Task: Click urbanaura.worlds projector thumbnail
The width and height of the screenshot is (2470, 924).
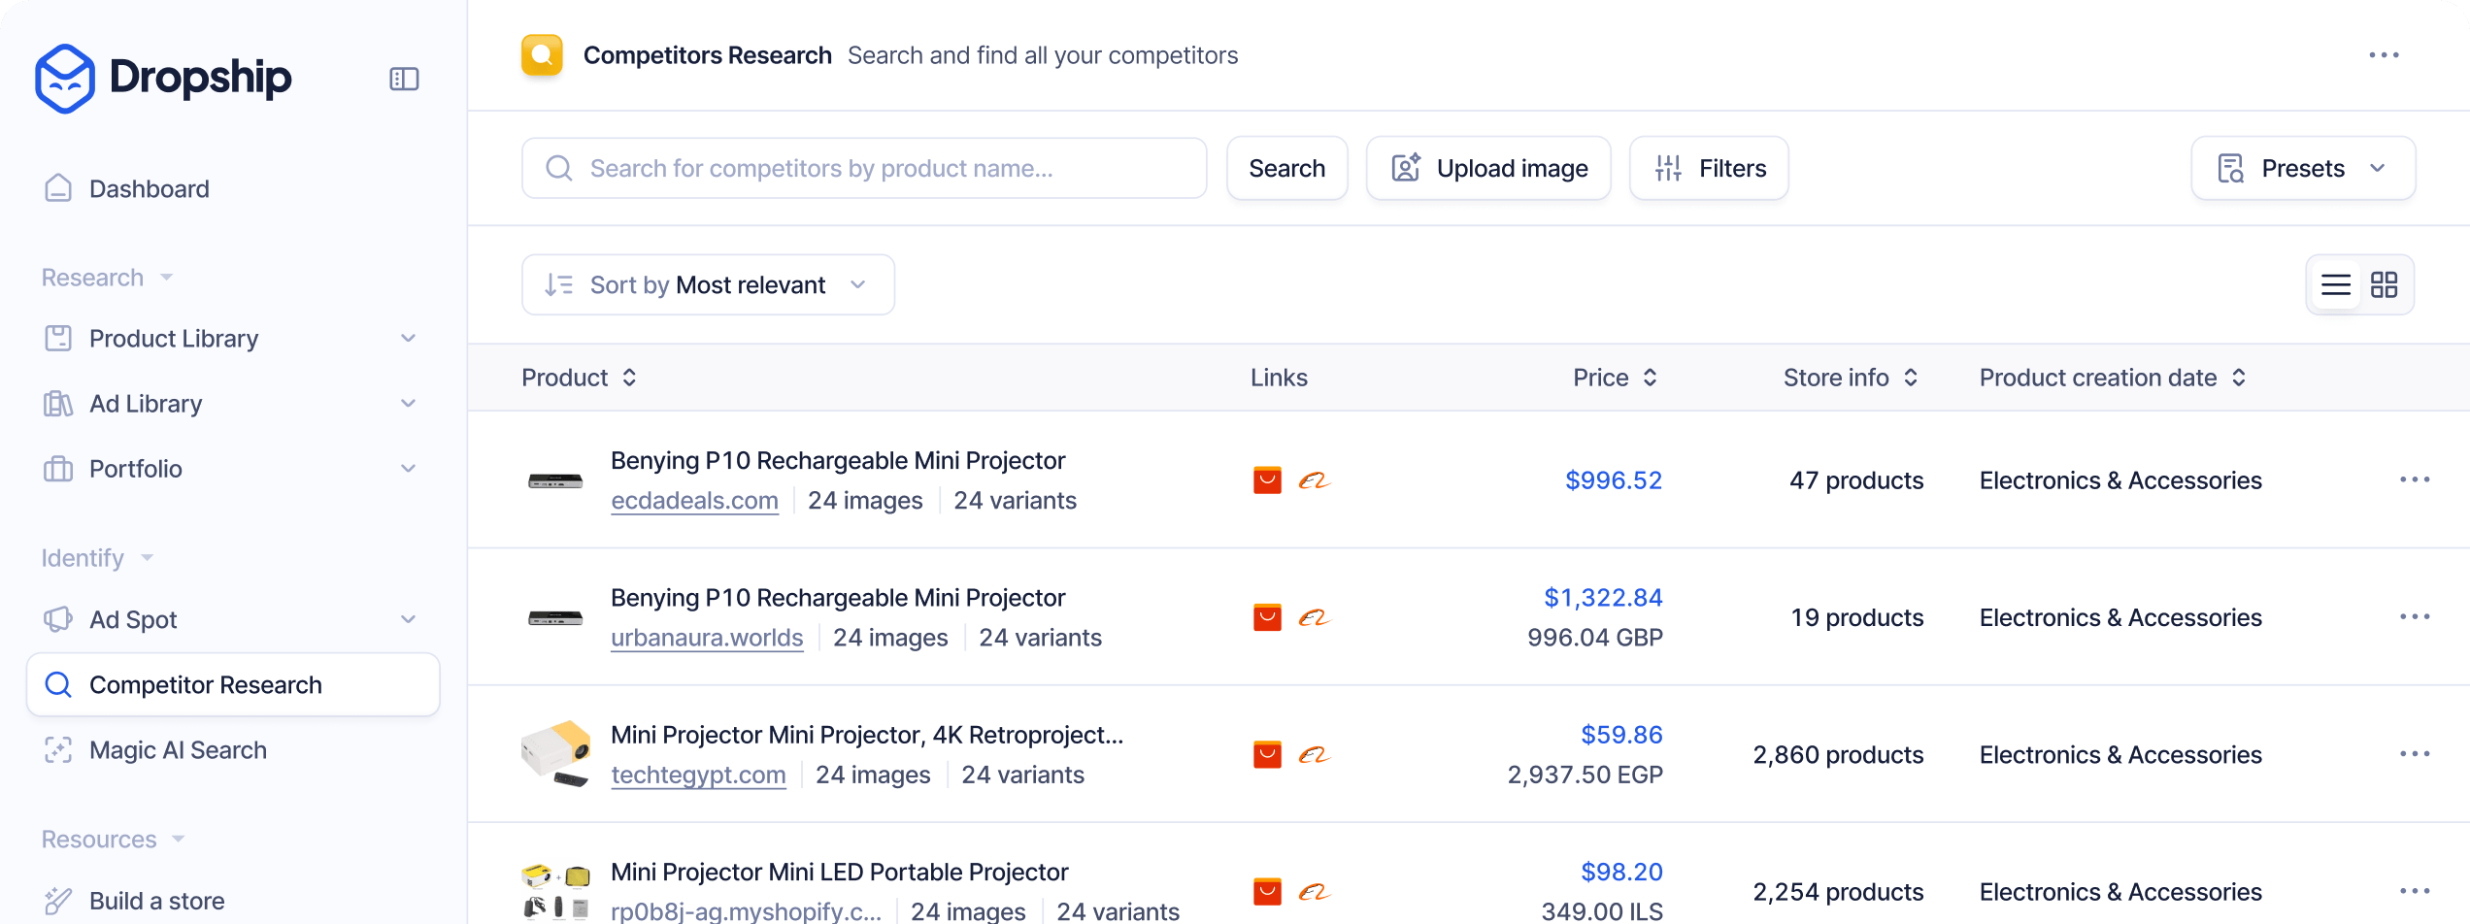Action: 555,617
